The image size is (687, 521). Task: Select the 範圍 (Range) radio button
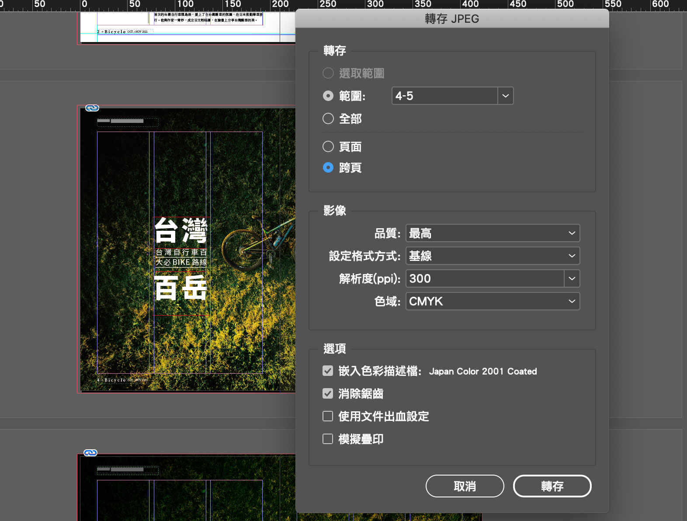point(328,96)
